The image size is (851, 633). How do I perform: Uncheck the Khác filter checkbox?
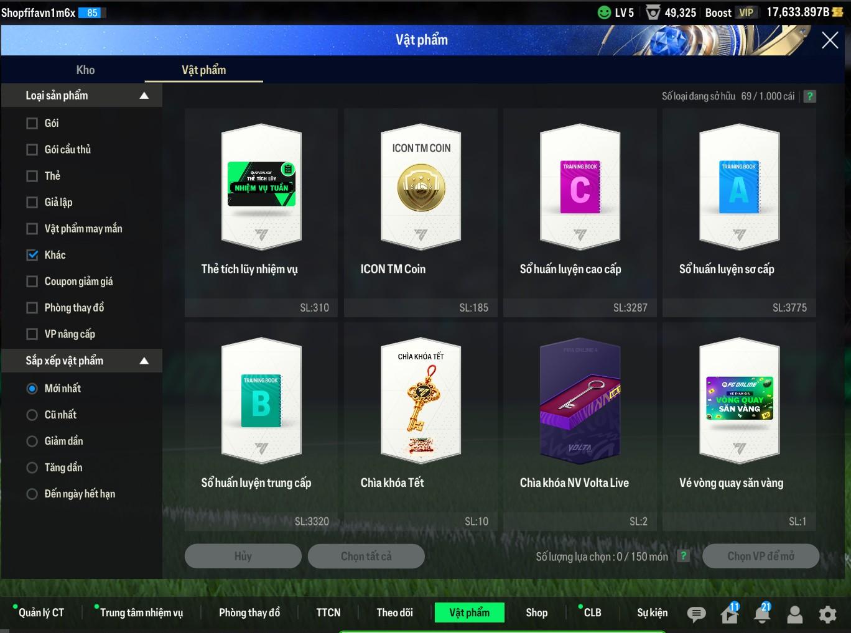click(x=32, y=255)
